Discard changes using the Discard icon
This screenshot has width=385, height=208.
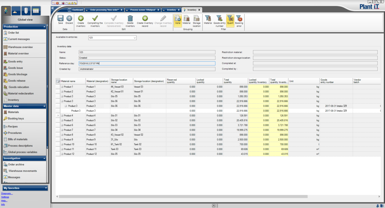[x=69, y=19]
